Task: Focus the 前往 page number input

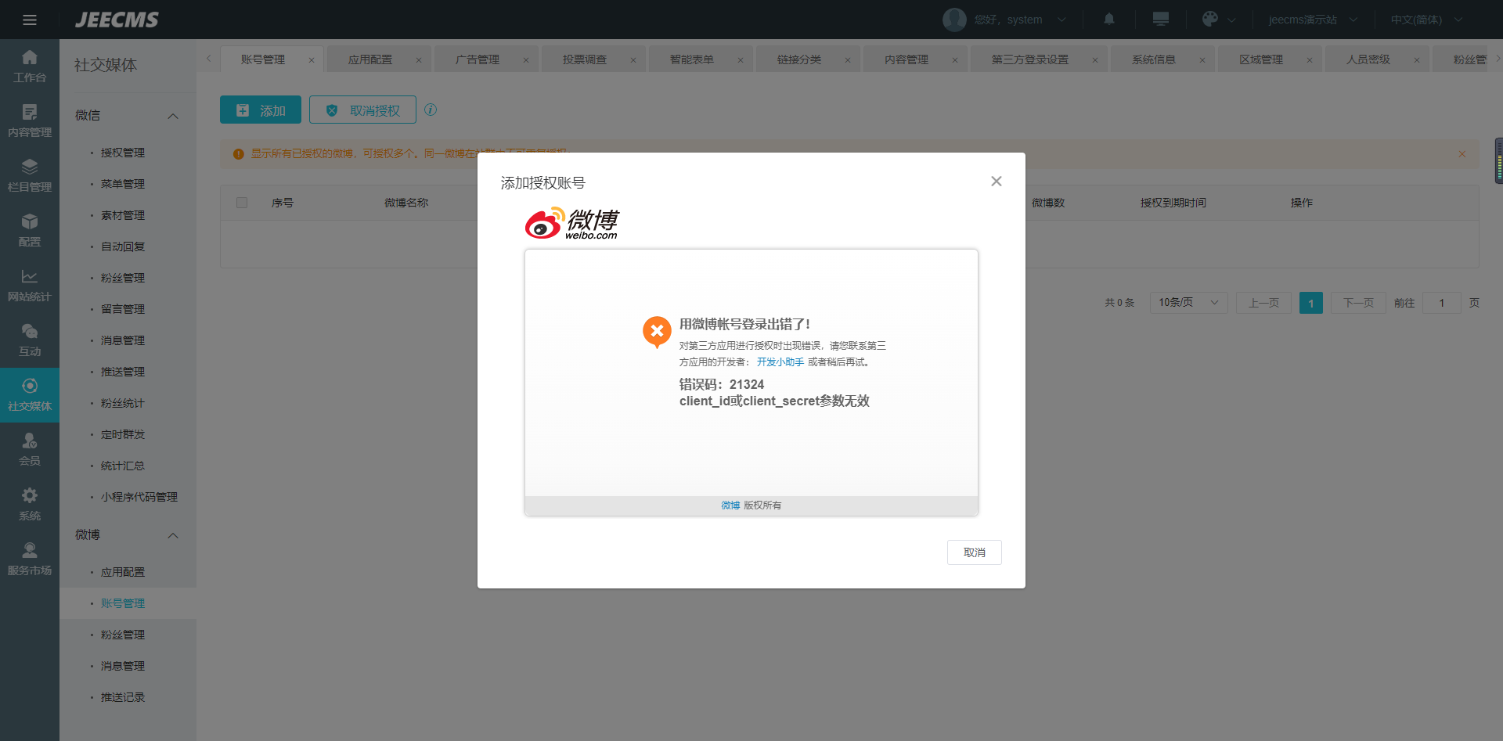Action: point(1442,303)
